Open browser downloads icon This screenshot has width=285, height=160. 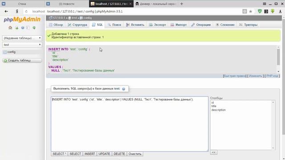[280, 11]
